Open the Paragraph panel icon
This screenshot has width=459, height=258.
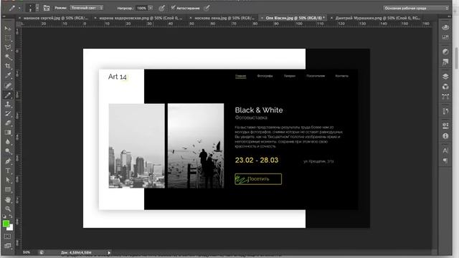pos(445,161)
